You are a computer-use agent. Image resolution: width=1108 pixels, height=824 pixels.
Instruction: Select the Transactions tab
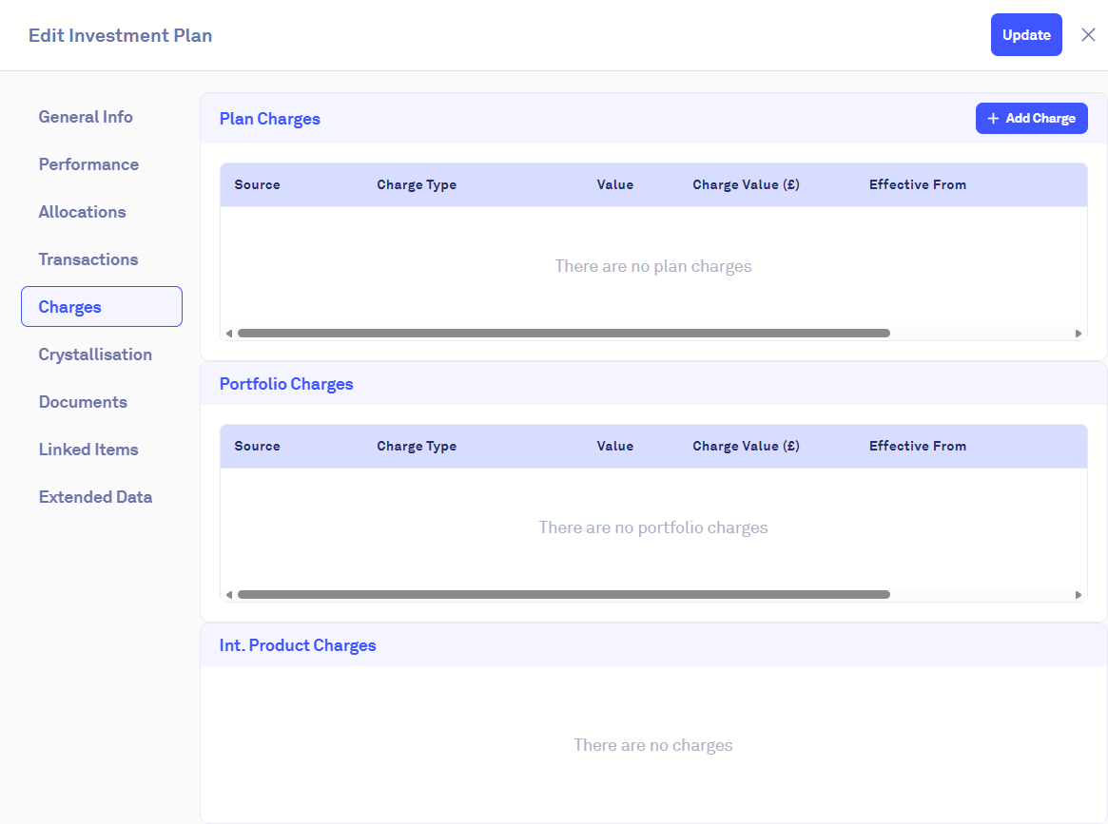tap(88, 259)
